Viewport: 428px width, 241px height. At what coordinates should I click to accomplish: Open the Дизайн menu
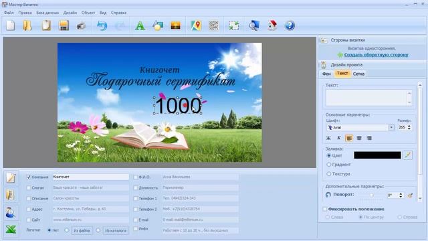70,13
